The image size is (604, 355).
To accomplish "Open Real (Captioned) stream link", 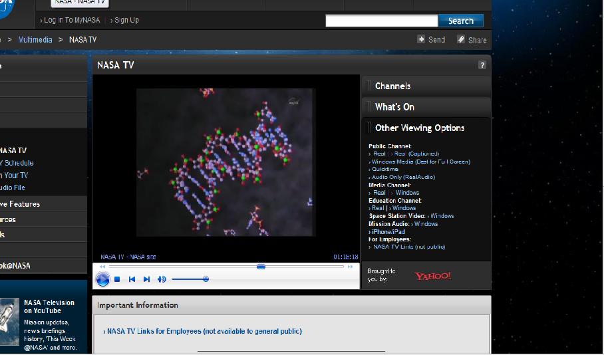I will point(417,154).
